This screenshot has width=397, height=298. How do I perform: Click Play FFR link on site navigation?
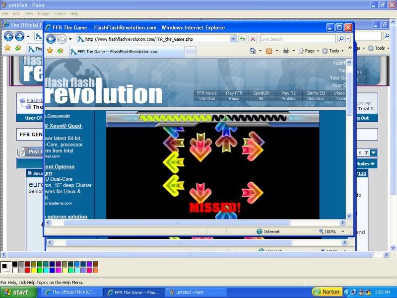(234, 93)
